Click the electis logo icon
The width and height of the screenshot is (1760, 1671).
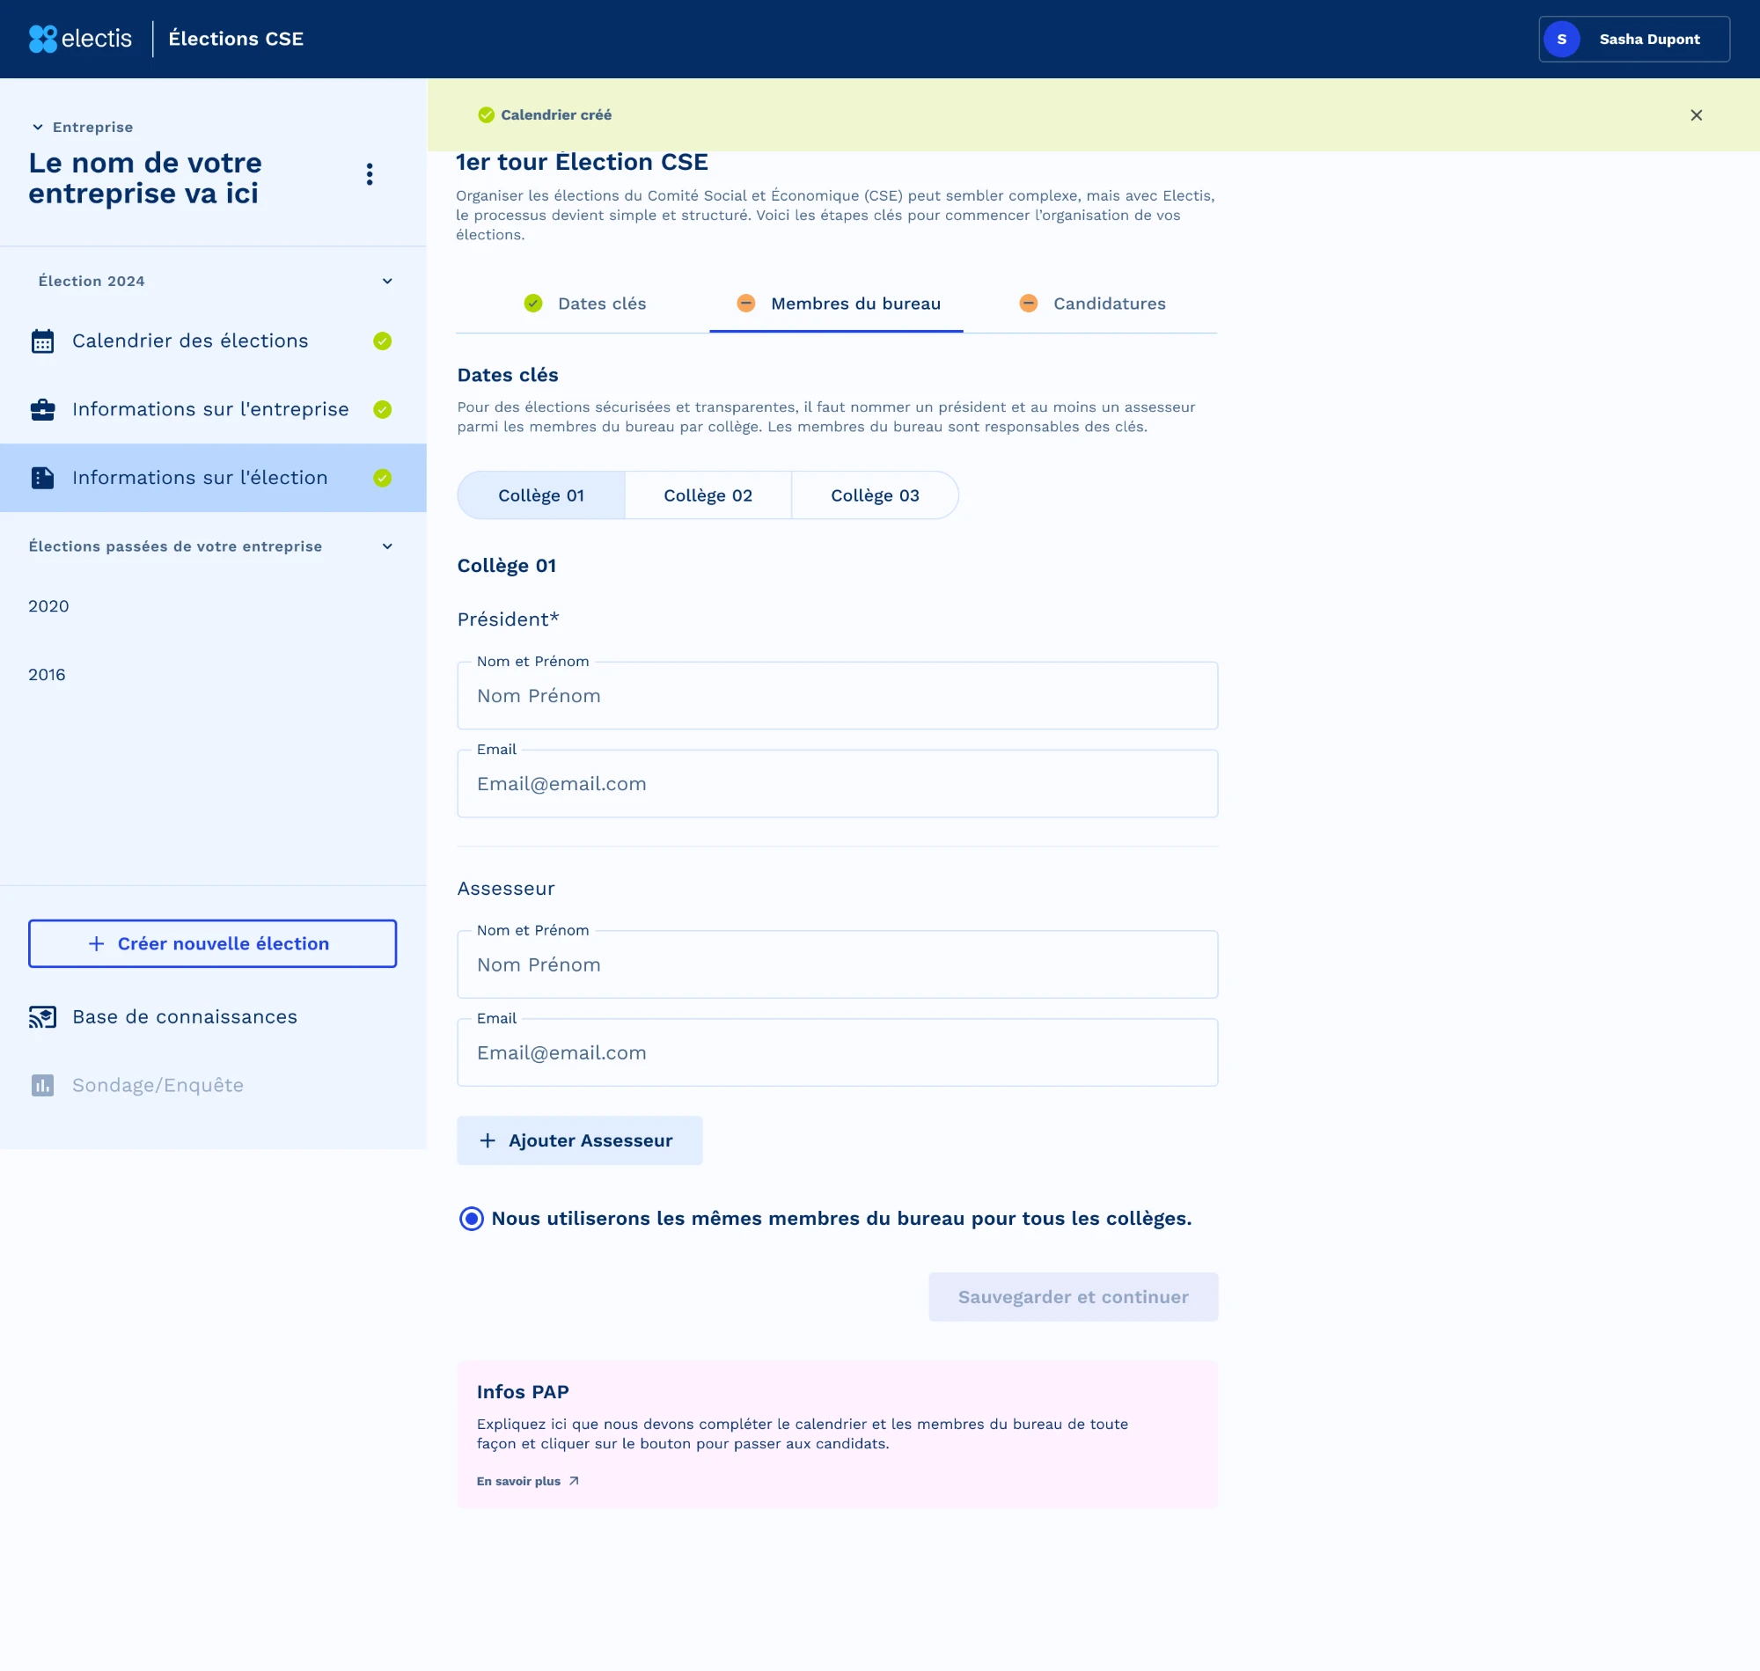(x=43, y=40)
